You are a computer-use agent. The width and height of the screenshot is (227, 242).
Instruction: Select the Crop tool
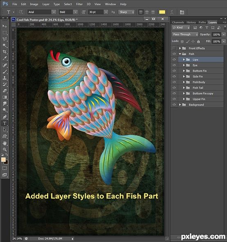click(5, 52)
